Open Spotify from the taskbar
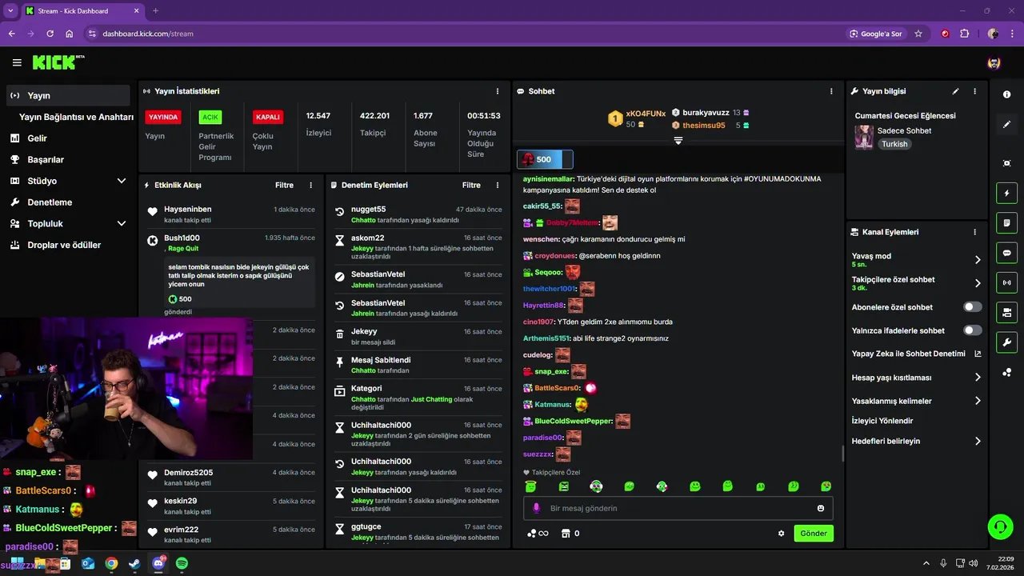 click(182, 564)
